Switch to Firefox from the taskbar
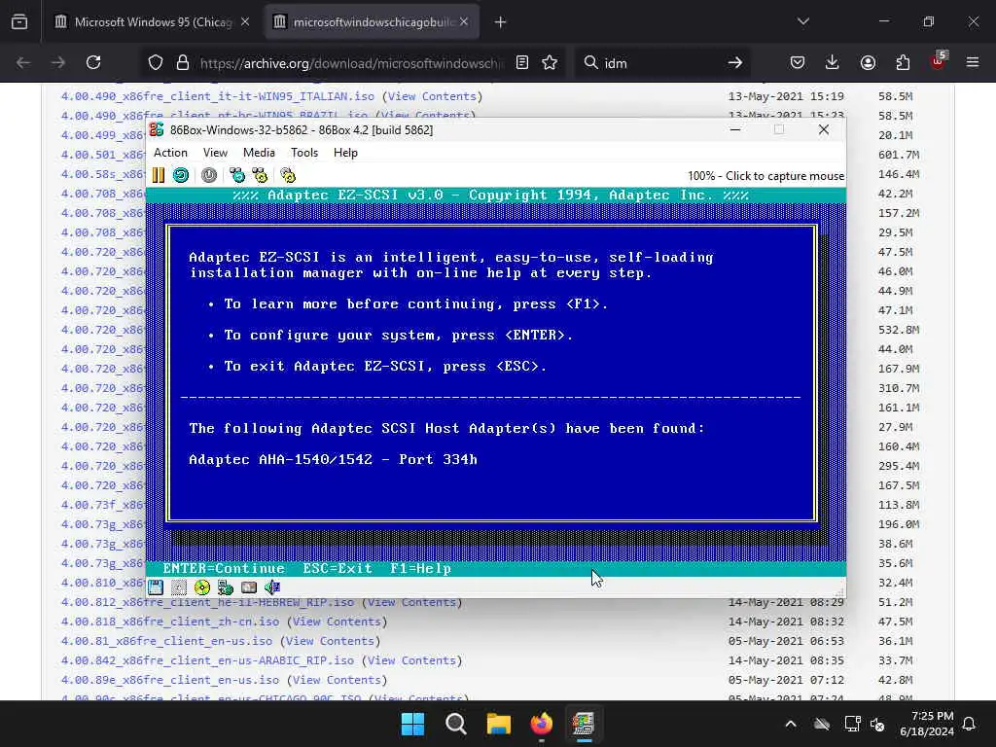Viewport: 996px width, 747px height. tap(541, 724)
